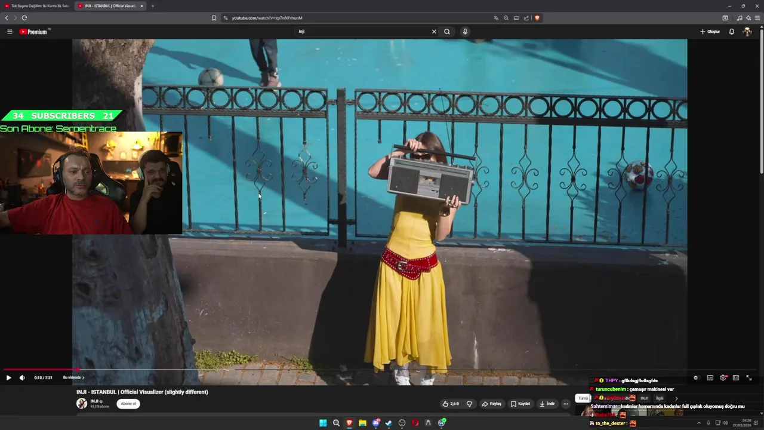
Task: Open the Brave main menu
Action: click(757, 18)
